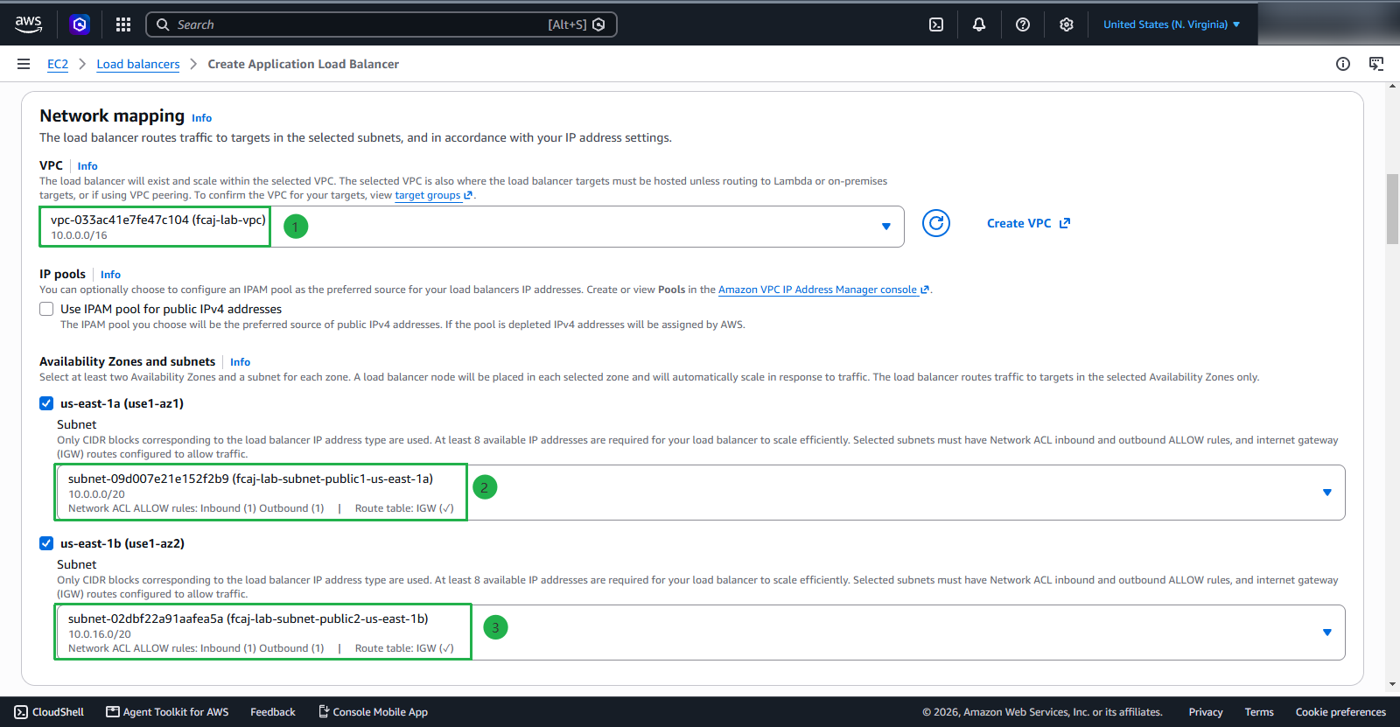Open the United States (N. Virginia) region selector
This screenshot has width=1400, height=727.
click(x=1172, y=24)
